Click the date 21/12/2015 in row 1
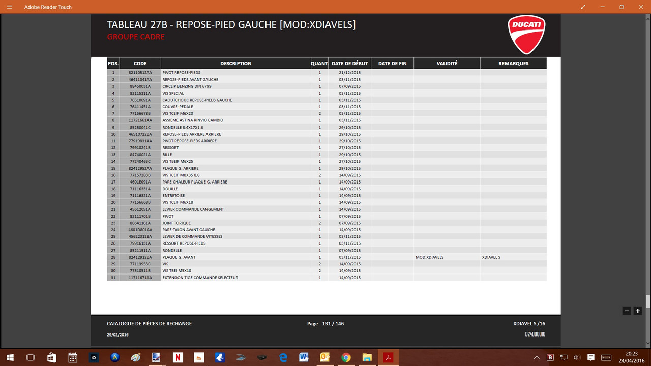Image resolution: width=651 pixels, height=366 pixels. 349,73
